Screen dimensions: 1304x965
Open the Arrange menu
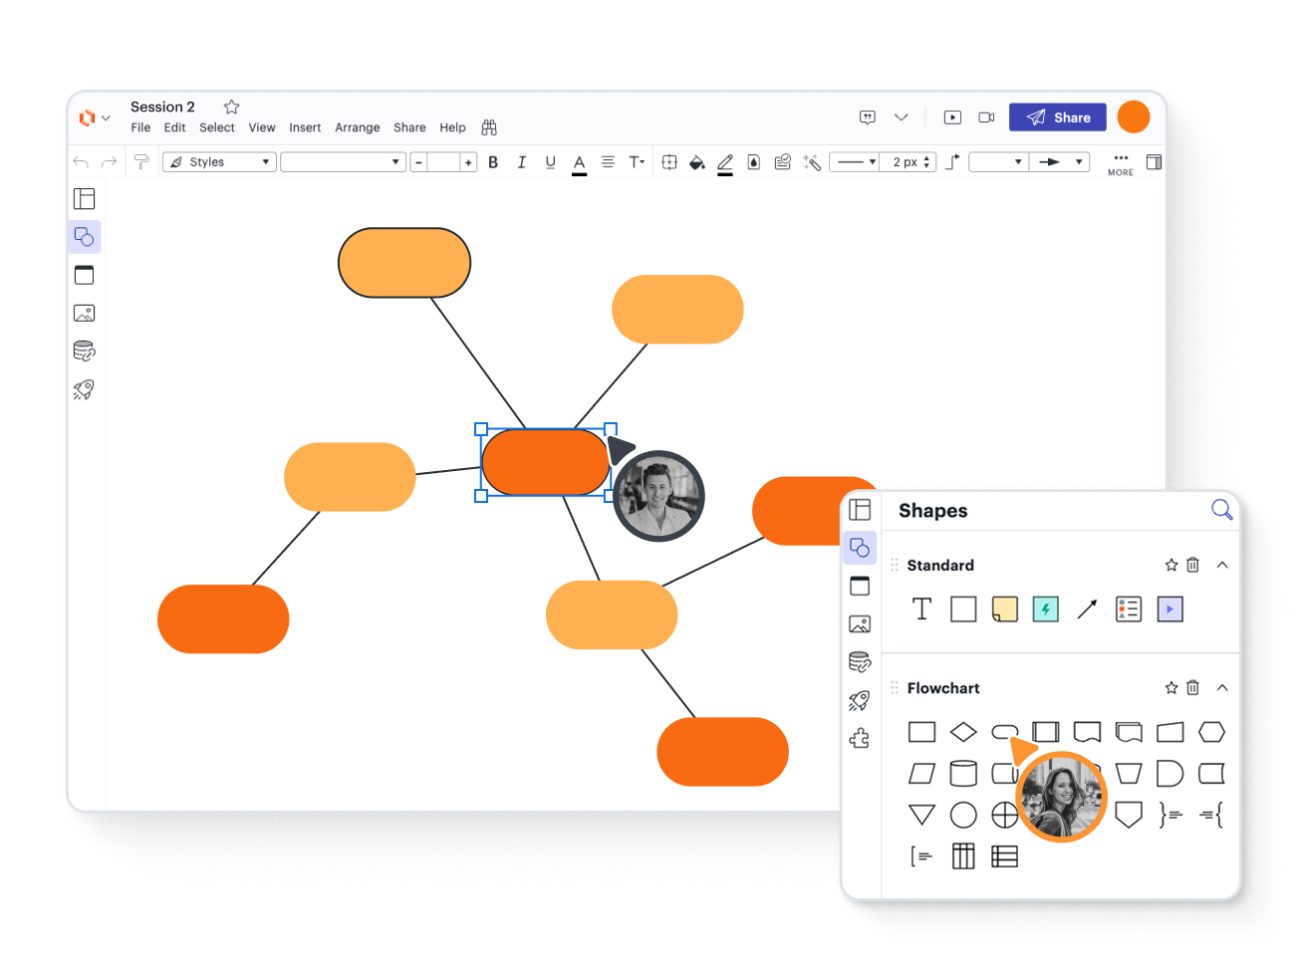[357, 127]
